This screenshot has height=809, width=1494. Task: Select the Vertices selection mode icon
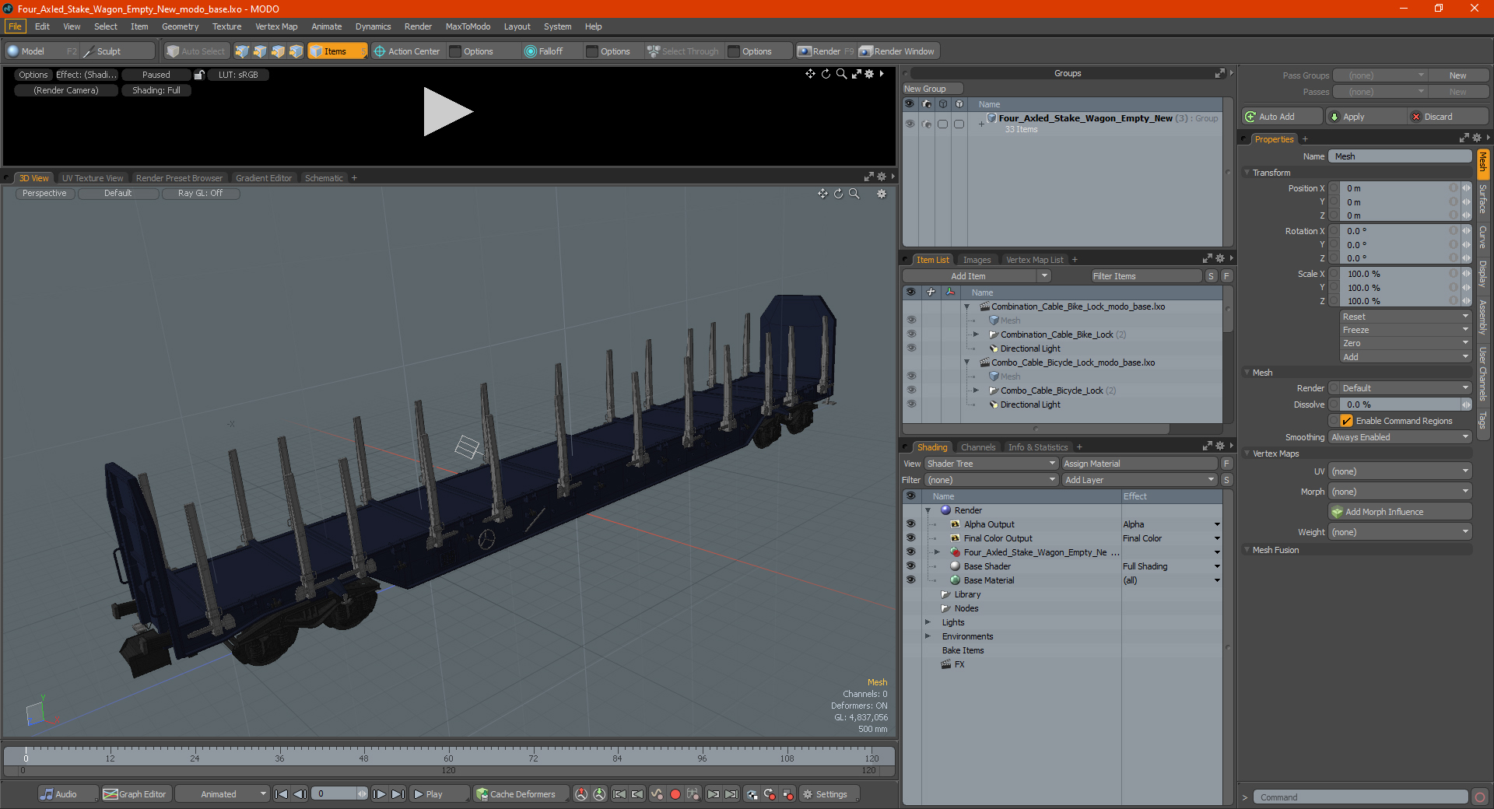242,51
